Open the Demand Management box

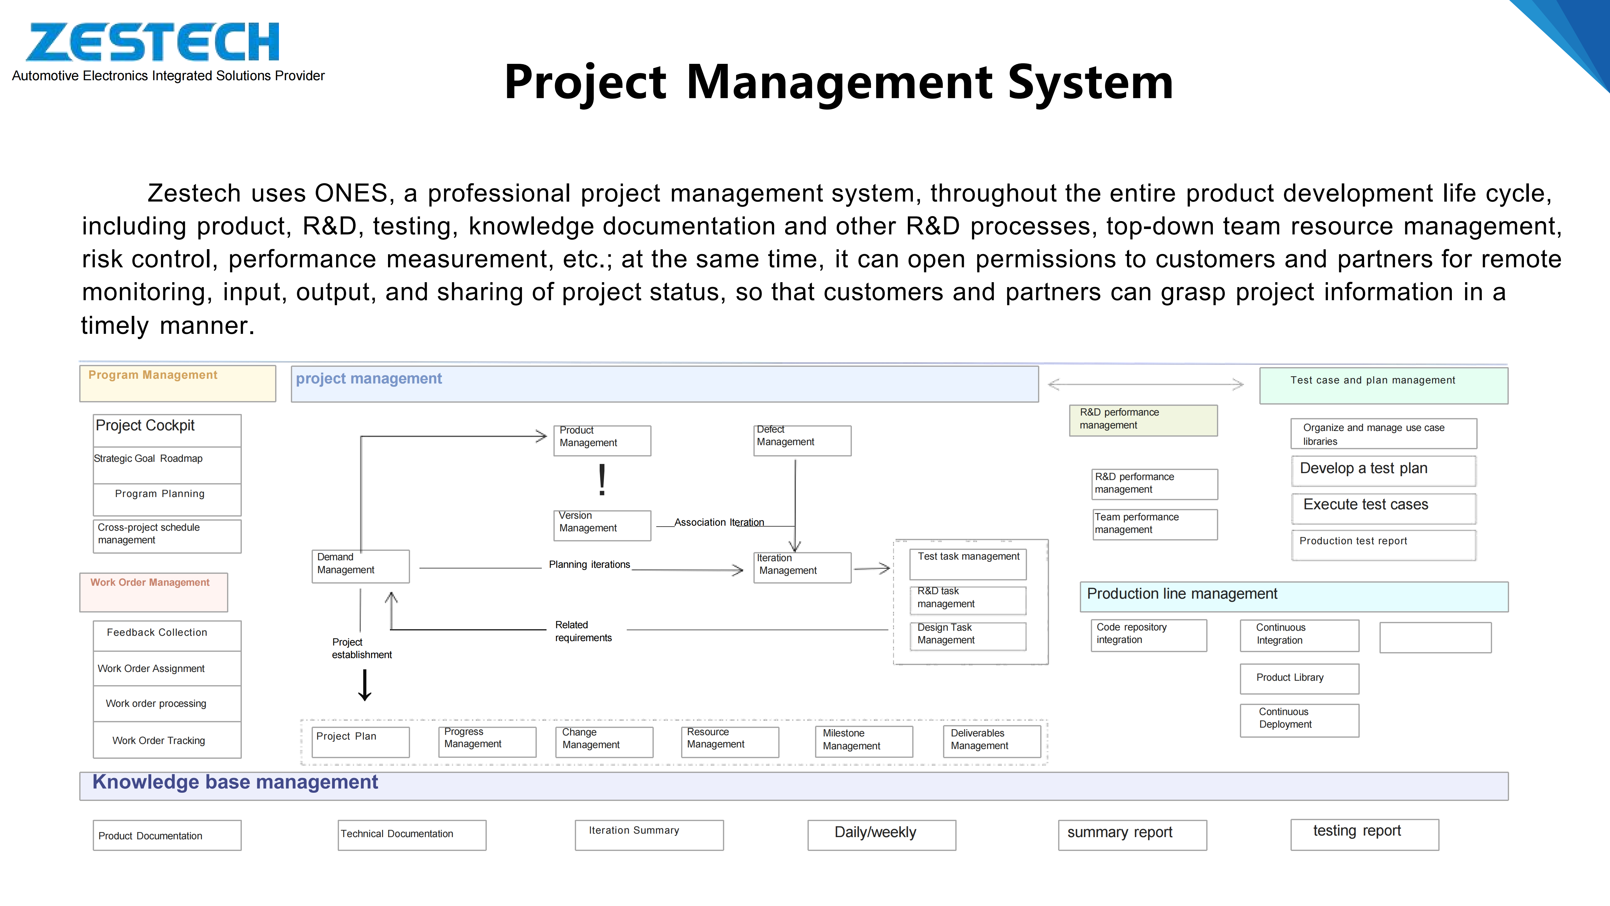[361, 566]
